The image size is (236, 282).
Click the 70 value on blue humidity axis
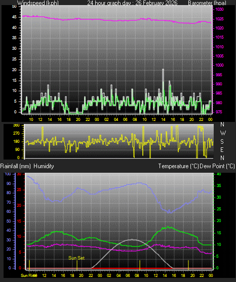9,203
